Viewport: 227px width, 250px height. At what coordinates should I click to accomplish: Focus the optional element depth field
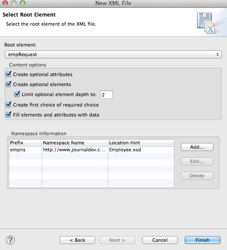pyautogui.click(x=106, y=94)
